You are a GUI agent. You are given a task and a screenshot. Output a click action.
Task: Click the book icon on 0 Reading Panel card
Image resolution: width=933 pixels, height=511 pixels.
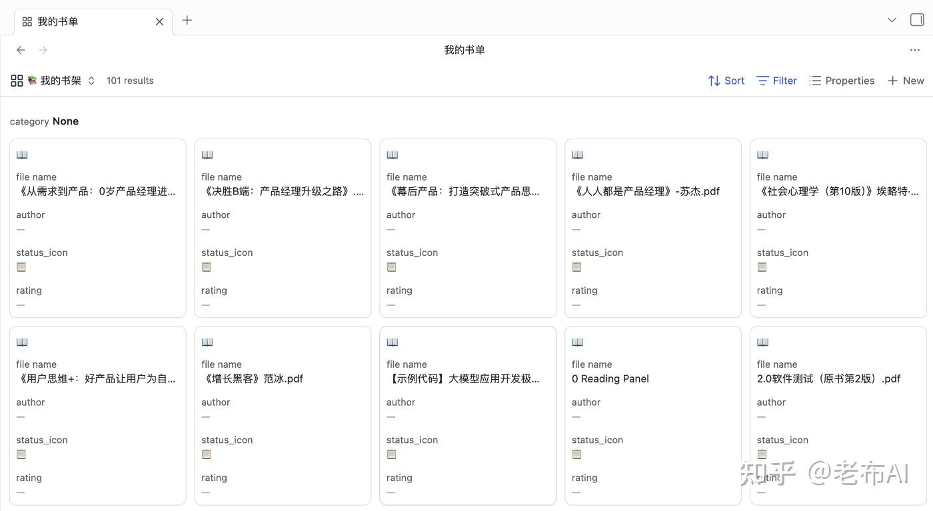pos(578,342)
